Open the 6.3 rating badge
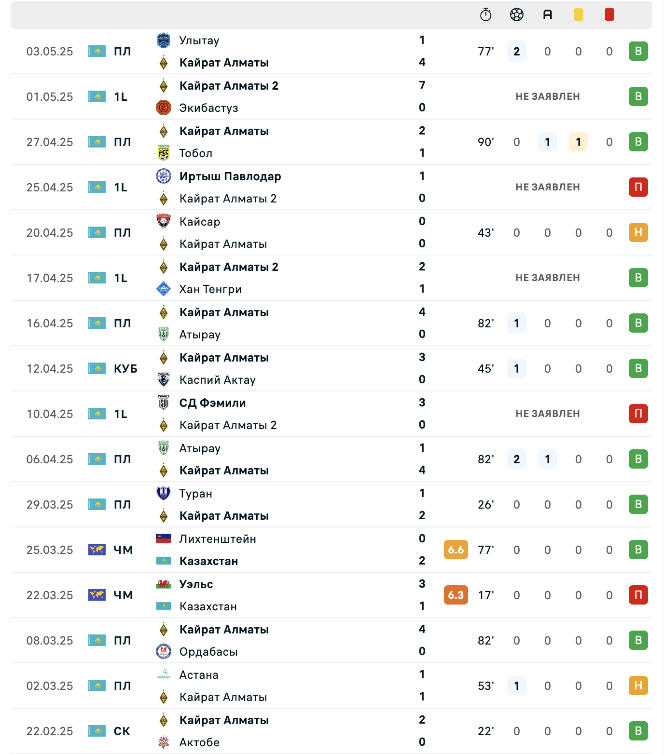Image resolution: width=664 pixels, height=754 pixels. pyautogui.click(x=456, y=595)
